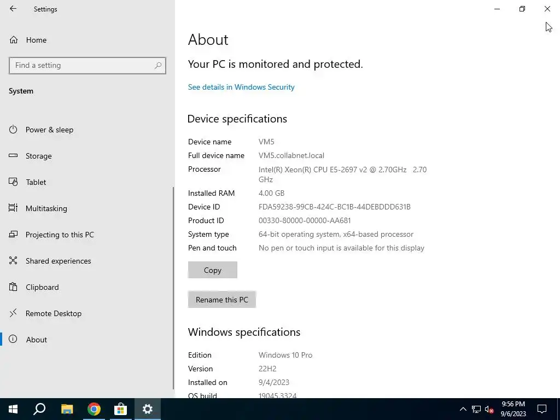Open the clock and date flyout
Screen dimensions: 560x420
[x=513, y=409]
